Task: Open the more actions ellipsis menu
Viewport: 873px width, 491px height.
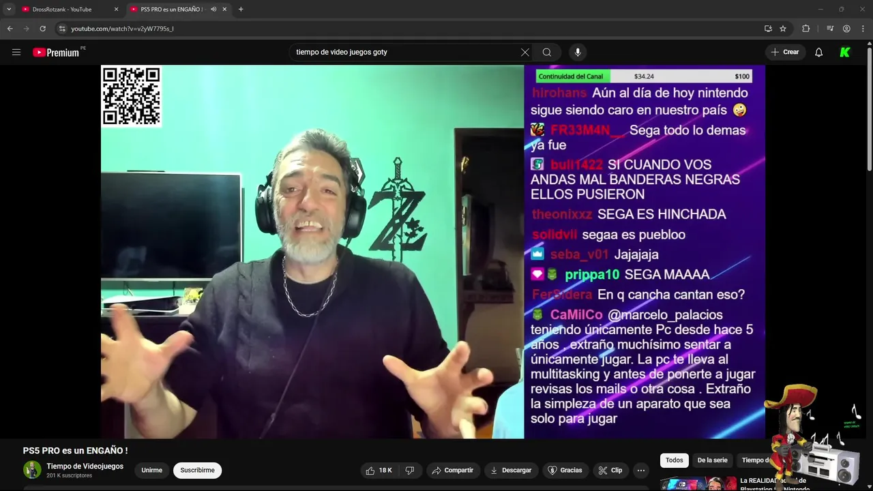Action: (640, 470)
